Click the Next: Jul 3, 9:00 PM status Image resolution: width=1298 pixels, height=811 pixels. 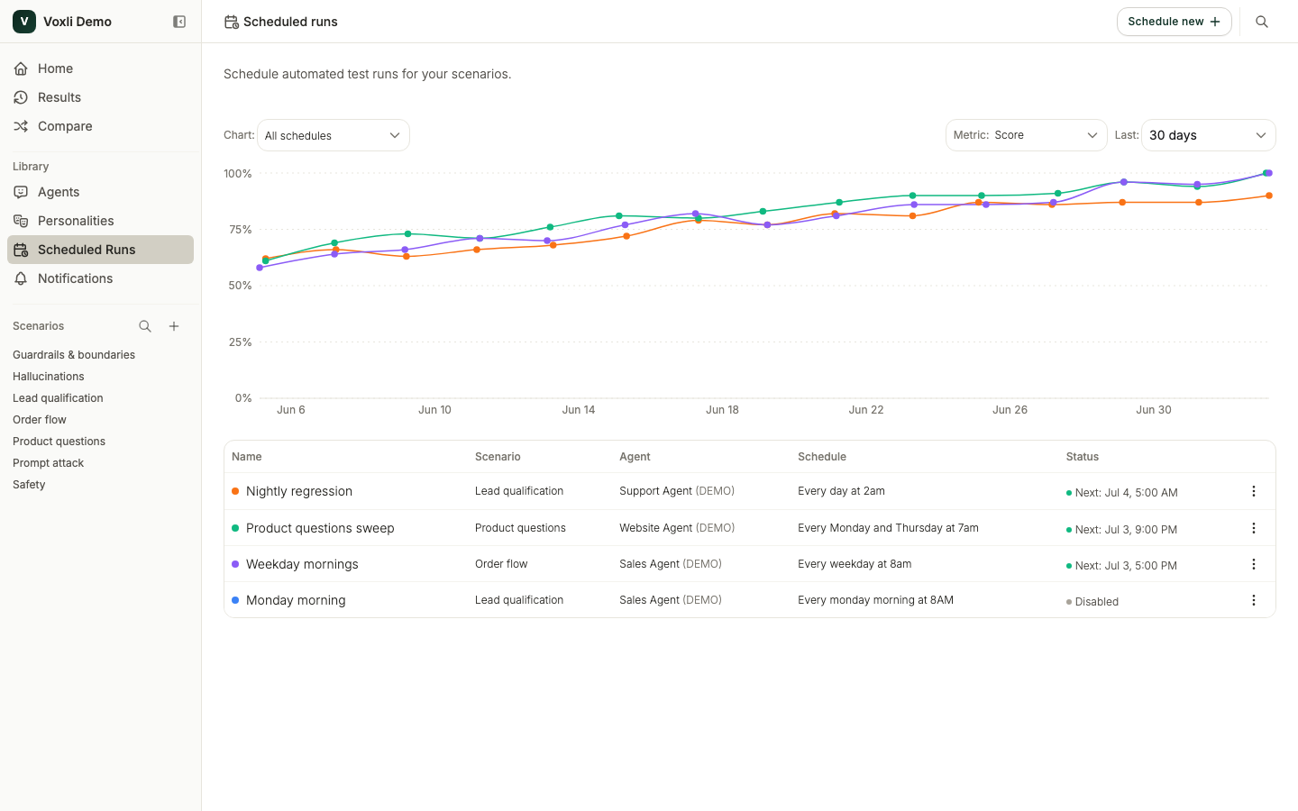click(1122, 530)
